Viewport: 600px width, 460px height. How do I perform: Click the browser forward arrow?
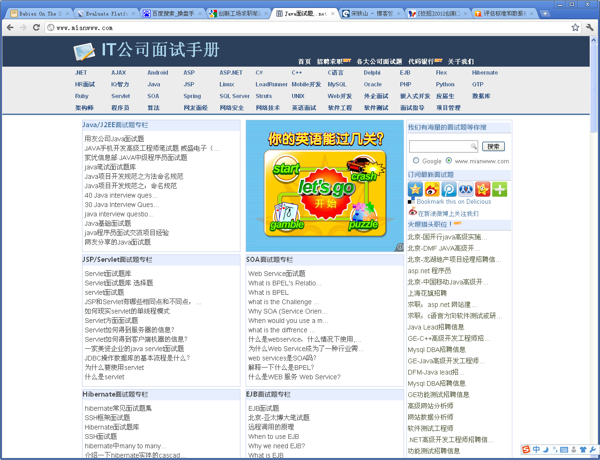23,28
